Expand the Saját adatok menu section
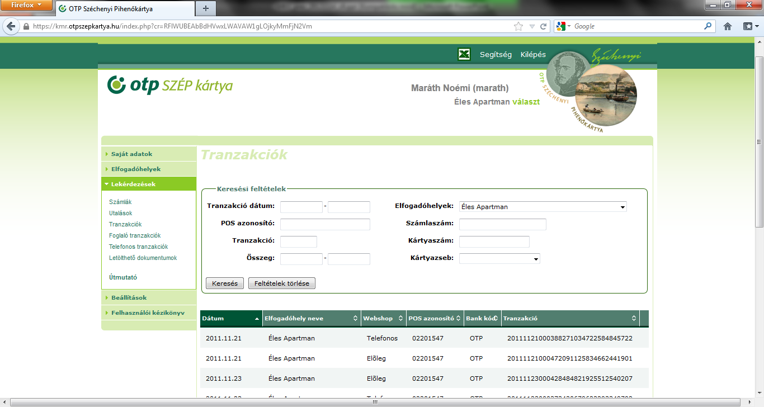 pos(149,154)
